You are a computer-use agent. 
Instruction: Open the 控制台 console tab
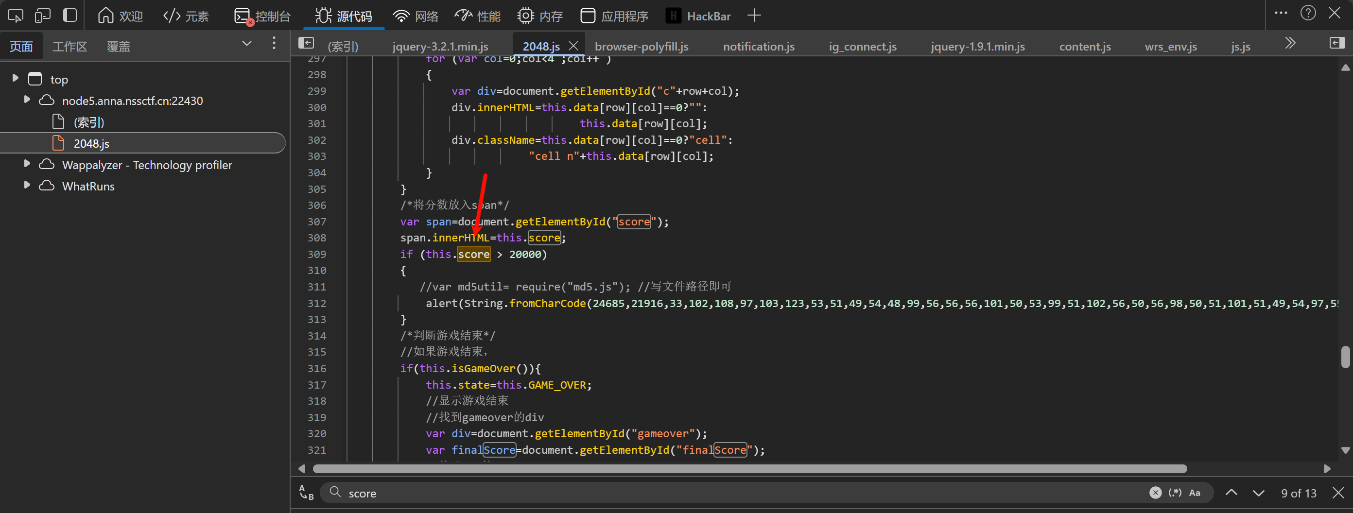click(x=261, y=17)
